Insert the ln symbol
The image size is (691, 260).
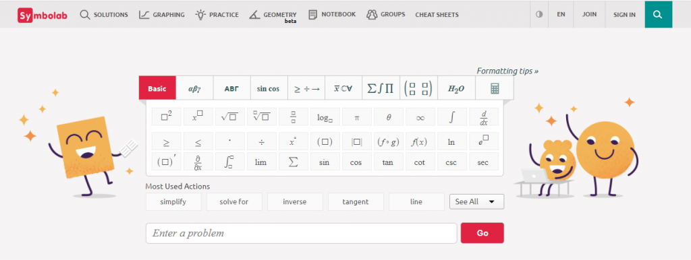[451, 141]
